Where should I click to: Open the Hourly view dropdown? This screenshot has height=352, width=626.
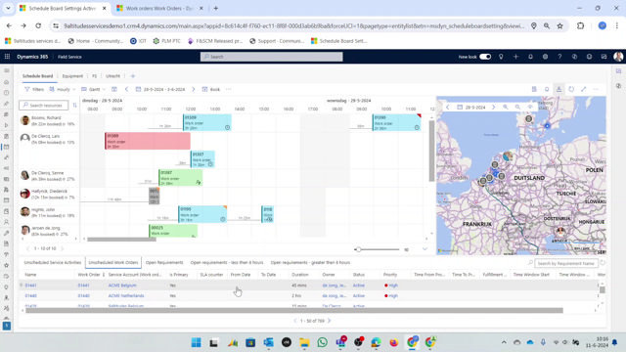(63, 89)
